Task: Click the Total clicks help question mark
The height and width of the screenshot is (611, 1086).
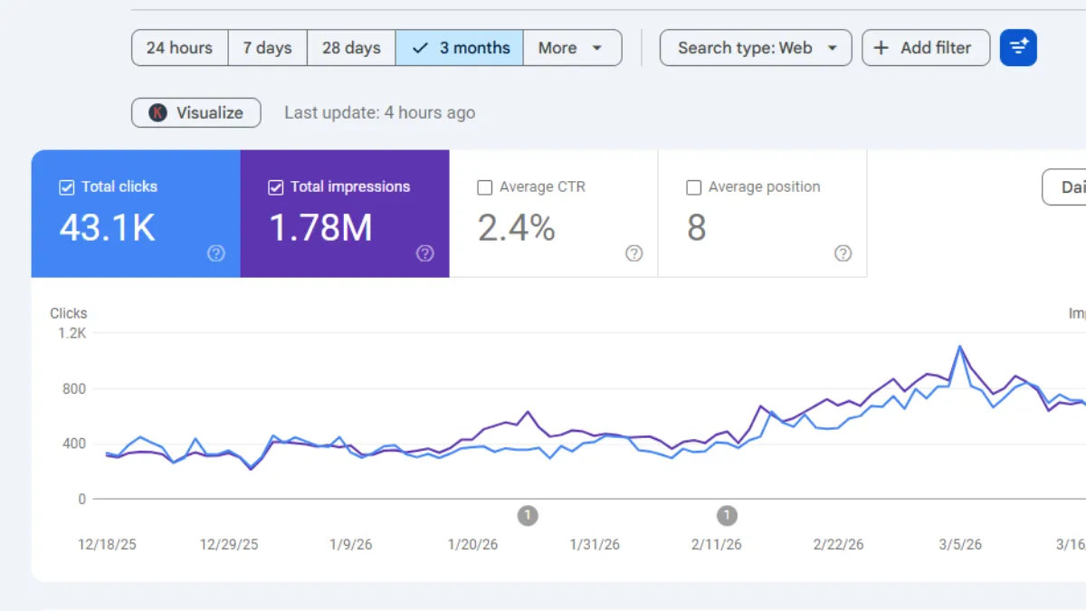Action: (x=215, y=253)
